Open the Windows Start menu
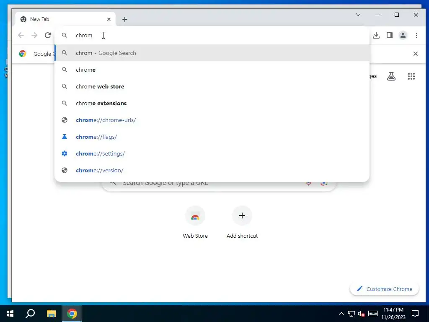Image resolution: width=429 pixels, height=322 pixels. [10, 314]
